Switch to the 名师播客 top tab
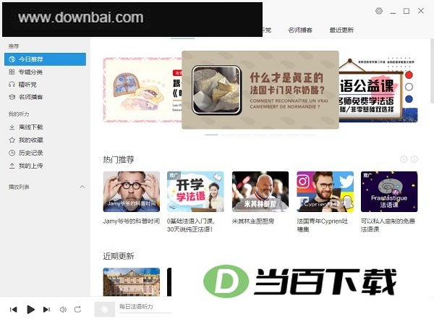 pos(300,30)
